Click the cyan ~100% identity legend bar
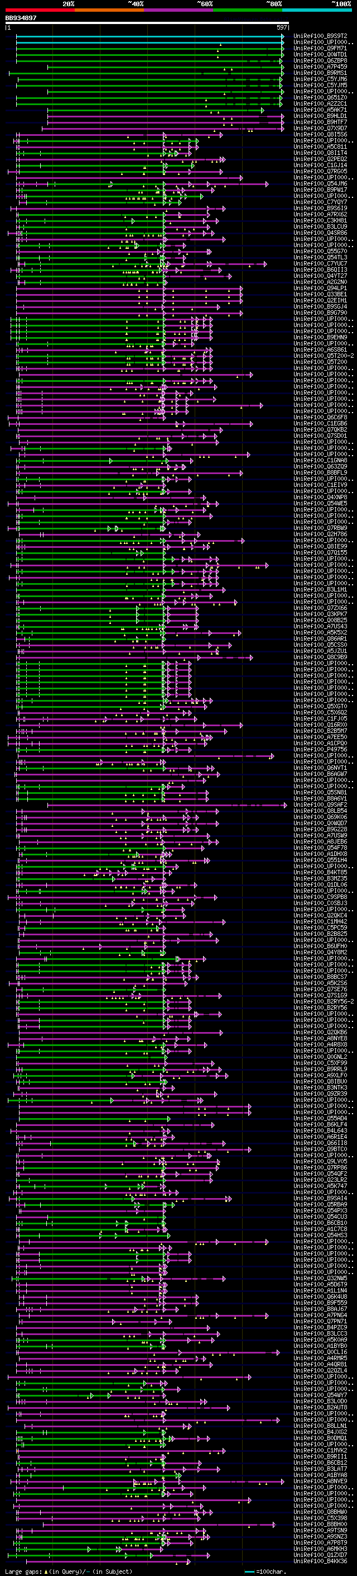The width and height of the screenshot is (357, 1576). tap(317, 10)
